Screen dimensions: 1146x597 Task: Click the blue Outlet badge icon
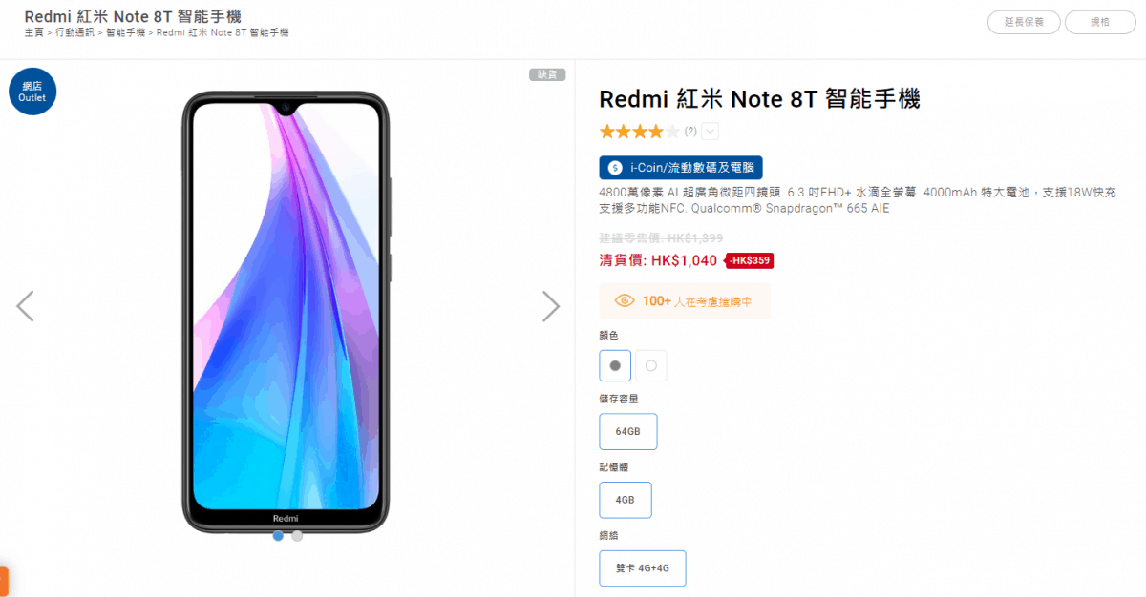[32, 92]
